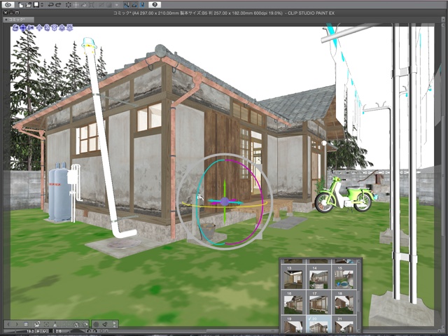Toggle Snap to Grid icon
Viewport: 448px width, 336px height.
point(142,5)
